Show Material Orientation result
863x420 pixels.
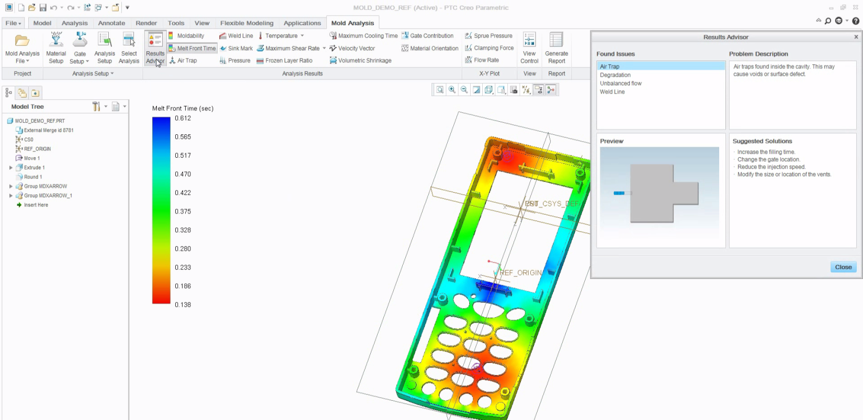coord(430,48)
